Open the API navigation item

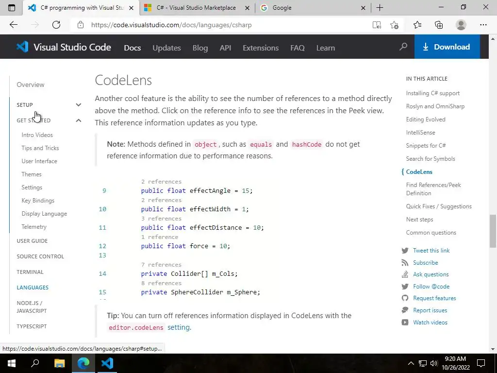pos(225,48)
